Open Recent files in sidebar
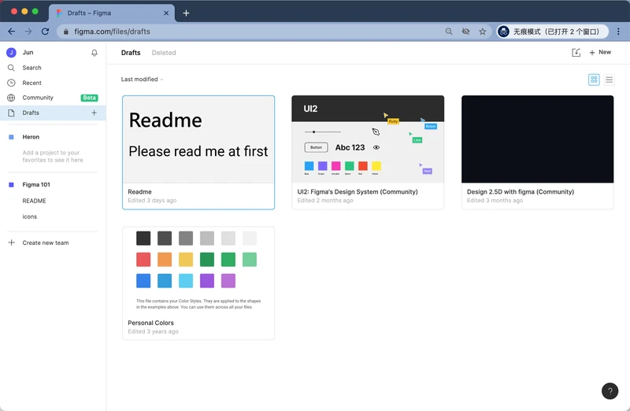The width and height of the screenshot is (630, 411). (x=31, y=83)
